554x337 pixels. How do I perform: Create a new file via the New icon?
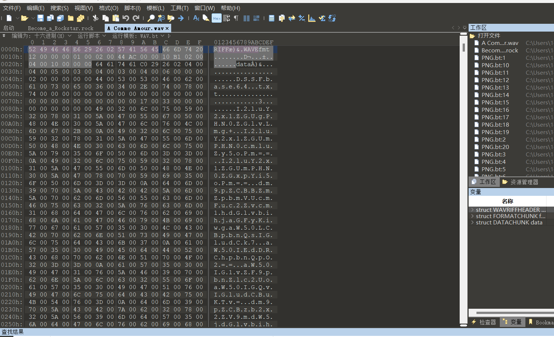(x=9, y=18)
